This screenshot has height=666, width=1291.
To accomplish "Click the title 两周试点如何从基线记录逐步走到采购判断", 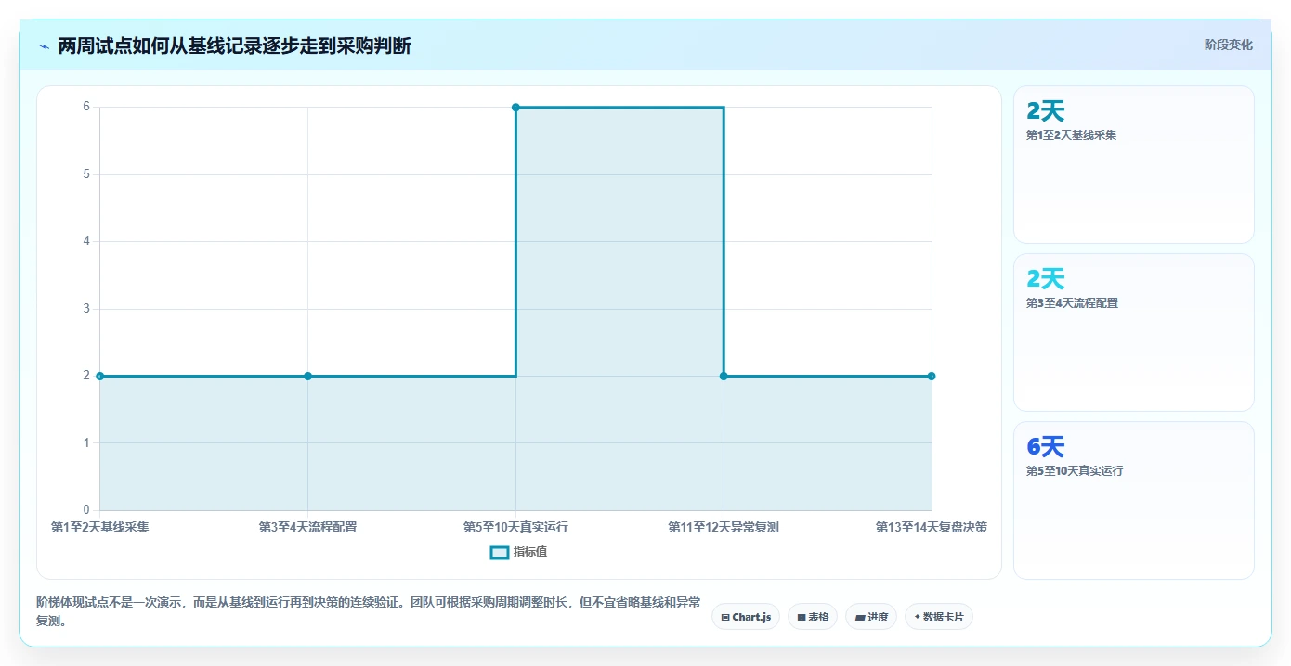I will coord(234,45).
